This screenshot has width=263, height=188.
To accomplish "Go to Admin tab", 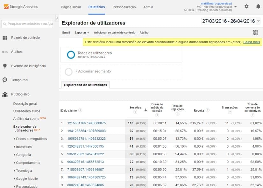I will 148,7.
